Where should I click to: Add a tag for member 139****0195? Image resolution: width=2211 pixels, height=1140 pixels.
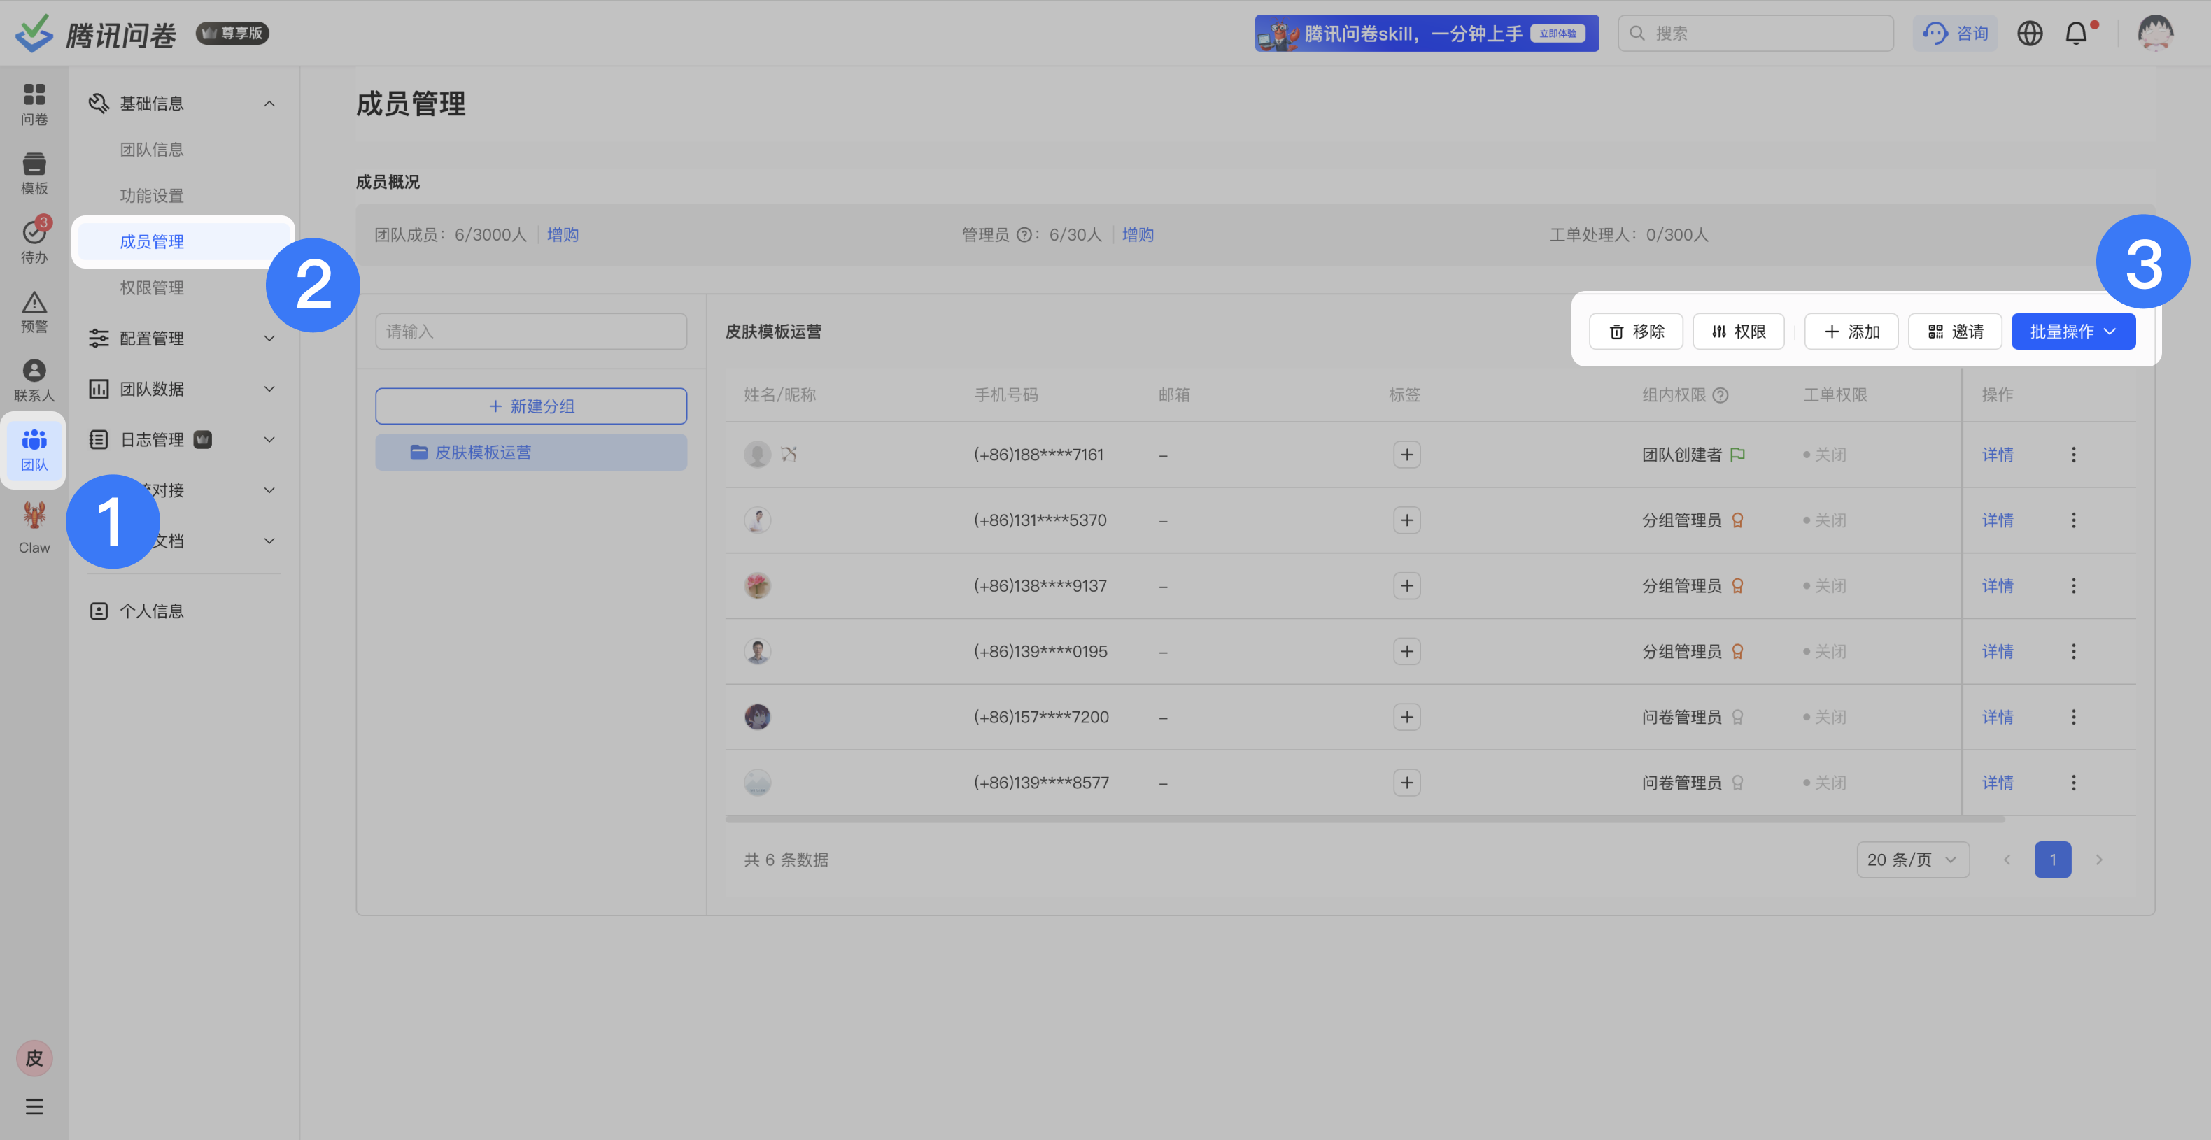(1407, 652)
